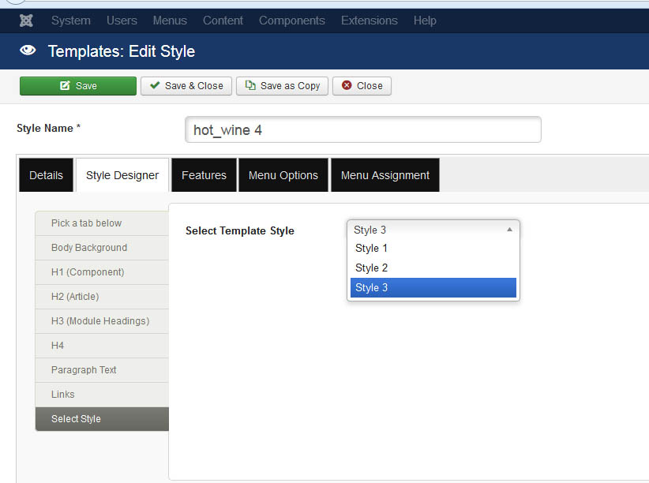The height and width of the screenshot is (483, 649).
Task: Click the Style Name input field
Action: pyautogui.click(x=363, y=130)
